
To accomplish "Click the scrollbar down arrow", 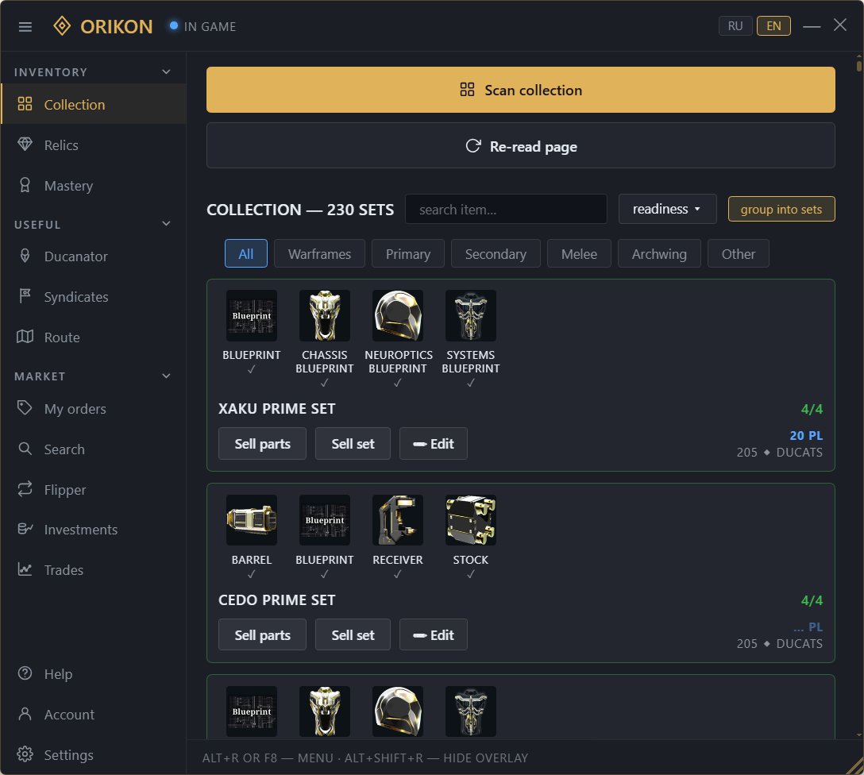I will (x=859, y=735).
